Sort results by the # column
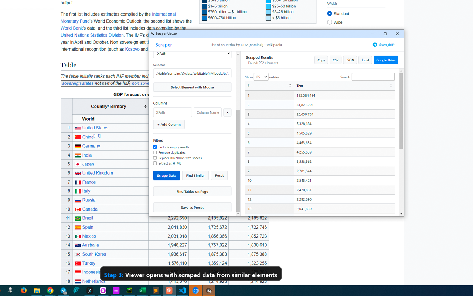This screenshot has width=473, height=296. click(269, 86)
